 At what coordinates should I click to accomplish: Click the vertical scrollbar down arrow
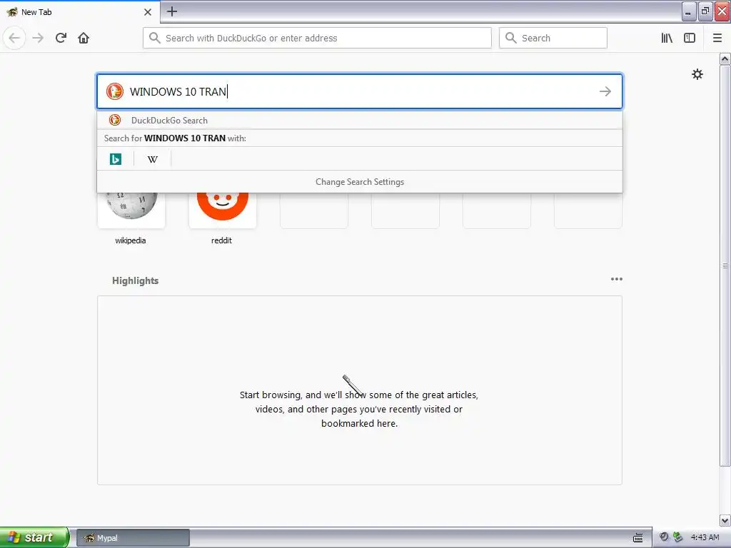(x=725, y=519)
